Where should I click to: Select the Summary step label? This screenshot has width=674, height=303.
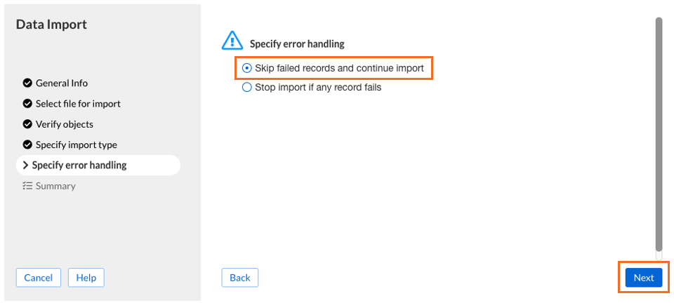tap(55, 186)
